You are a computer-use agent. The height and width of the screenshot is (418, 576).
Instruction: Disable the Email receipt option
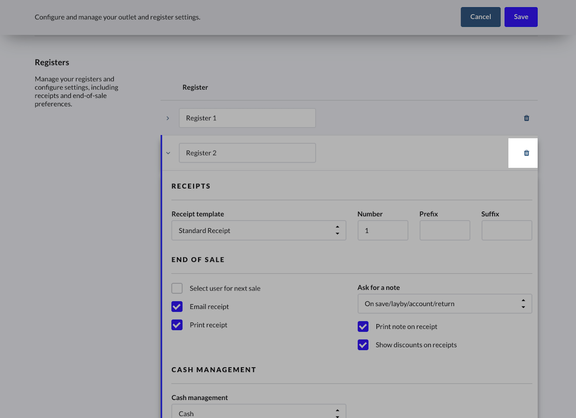click(x=177, y=307)
